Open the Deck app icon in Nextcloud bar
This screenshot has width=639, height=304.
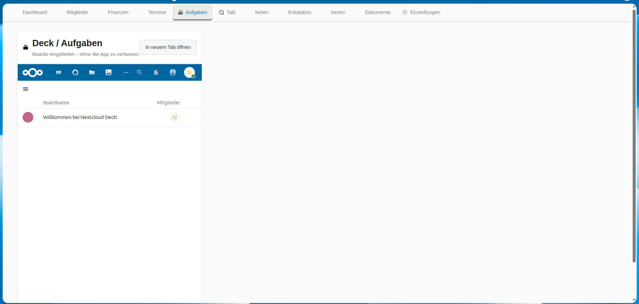click(59, 72)
